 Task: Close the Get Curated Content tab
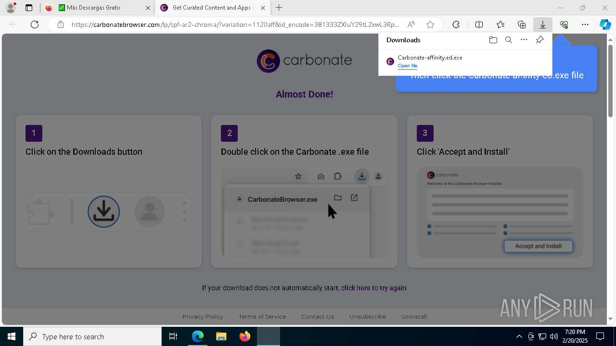[x=263, y=8]
